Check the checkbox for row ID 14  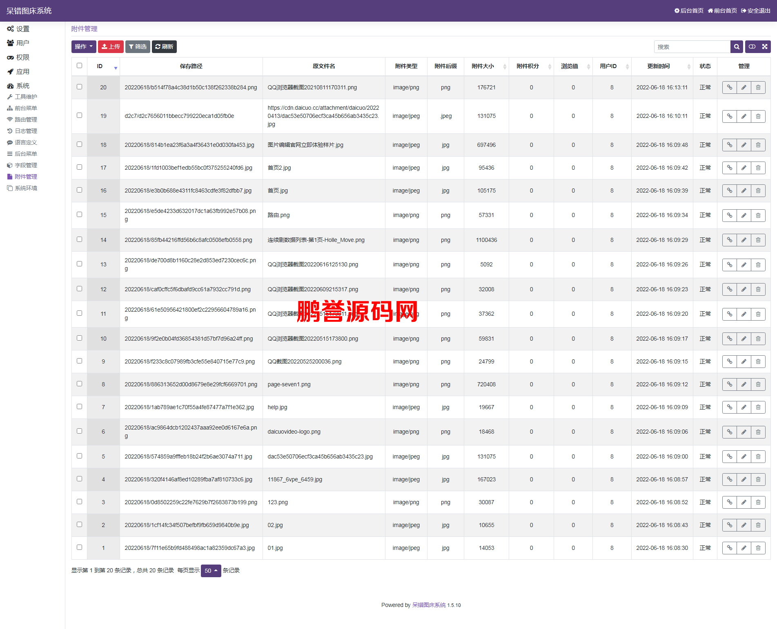point(79,239)
